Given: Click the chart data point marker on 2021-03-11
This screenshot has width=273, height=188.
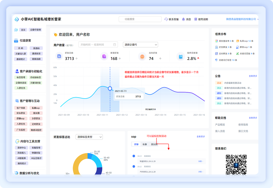Looking at the screenshot, I should coord(110,88).
